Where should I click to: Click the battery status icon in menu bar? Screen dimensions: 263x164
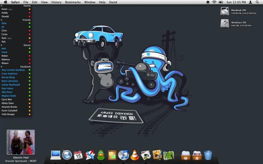coord(221,2)
